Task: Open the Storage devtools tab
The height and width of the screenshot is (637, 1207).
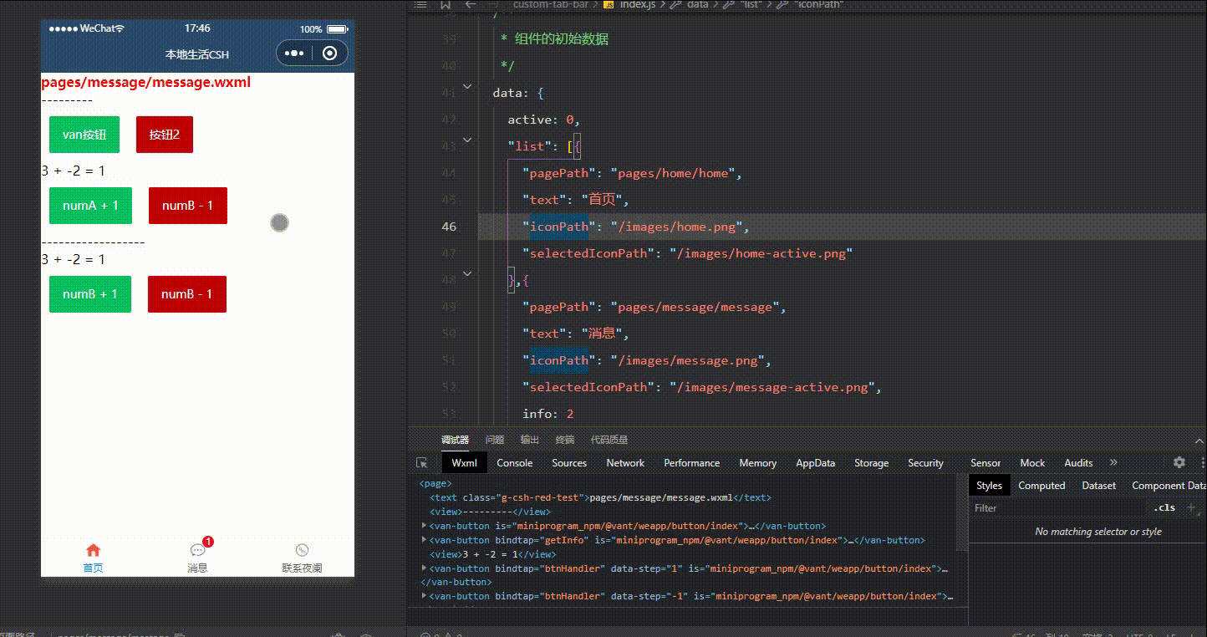Action: pyautogui.click(x=871, y=463)
